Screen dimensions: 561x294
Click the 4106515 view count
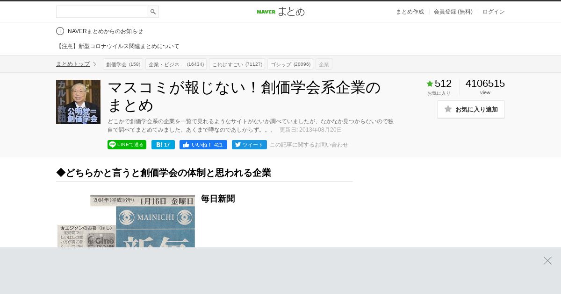pyautogui.click(x=485, y=84)
